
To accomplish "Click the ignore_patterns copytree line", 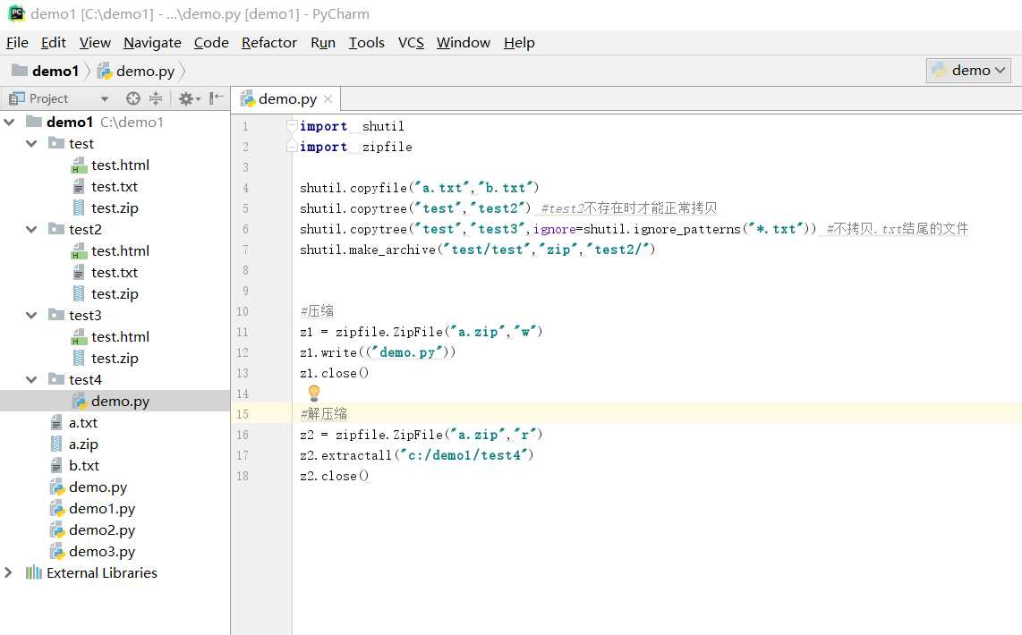I will point(634,229).
